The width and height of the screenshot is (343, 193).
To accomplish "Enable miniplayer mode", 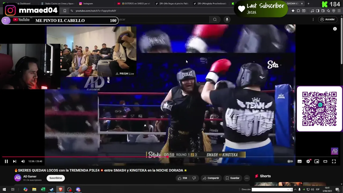I will coord(317,161).
